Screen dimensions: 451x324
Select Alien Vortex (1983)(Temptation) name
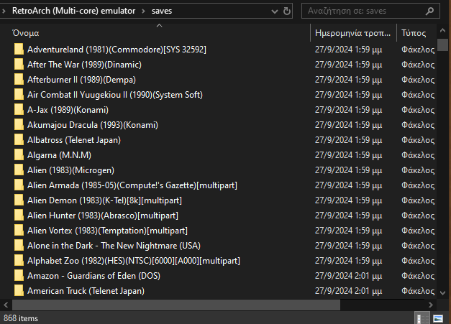(108, 231)
